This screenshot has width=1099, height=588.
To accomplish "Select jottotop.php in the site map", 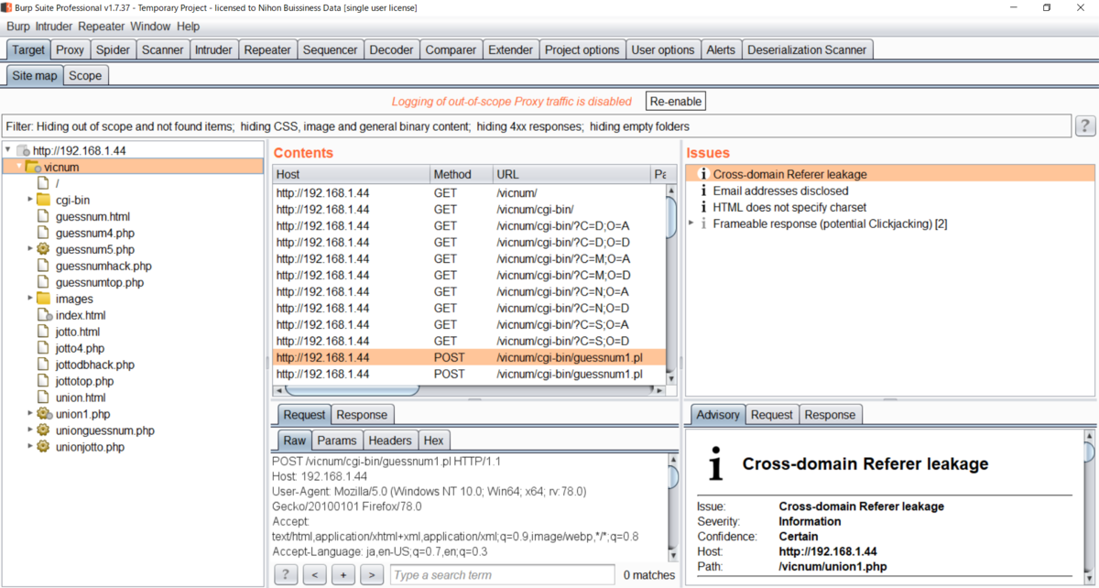I will [x=84, y=381].
